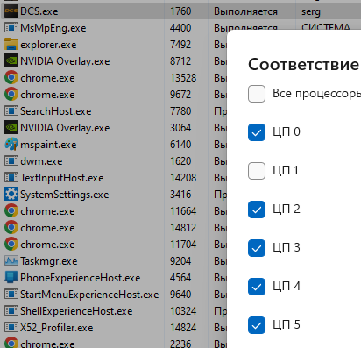
Task: Click PID value 1760
Action: tap(180, 11)
